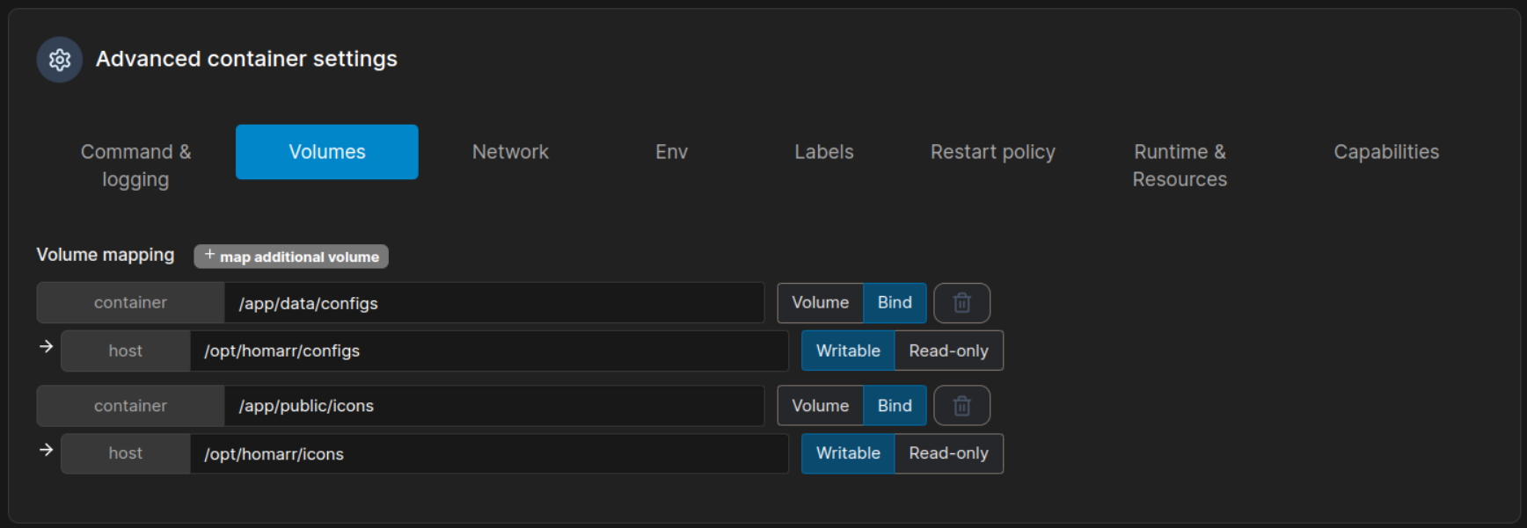Switch to the Network tab
Screen dimensions: 1527x528
[x=510, y=152]
